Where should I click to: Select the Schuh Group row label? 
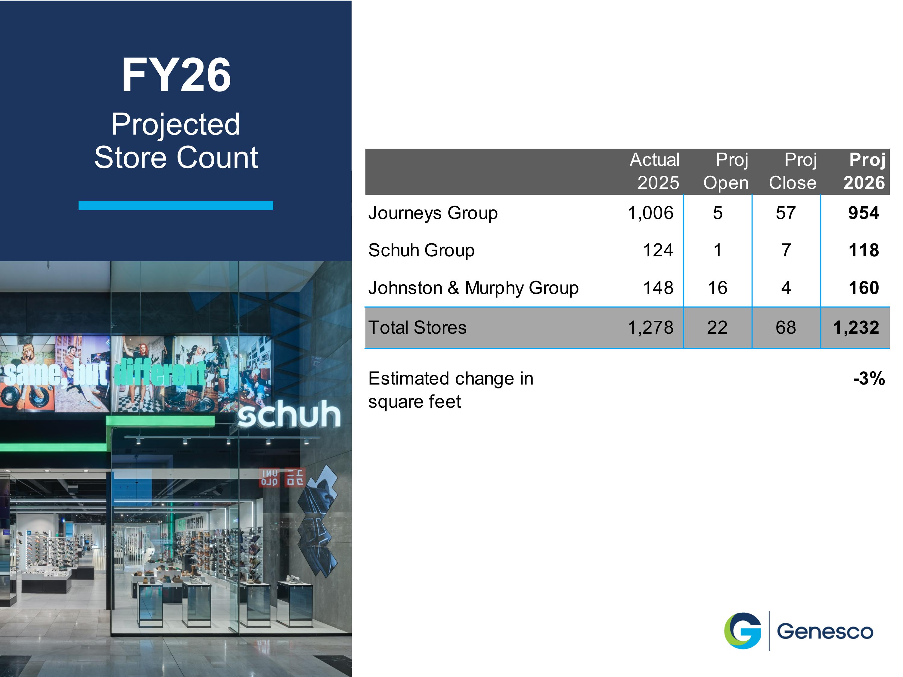tap(421, 250)
